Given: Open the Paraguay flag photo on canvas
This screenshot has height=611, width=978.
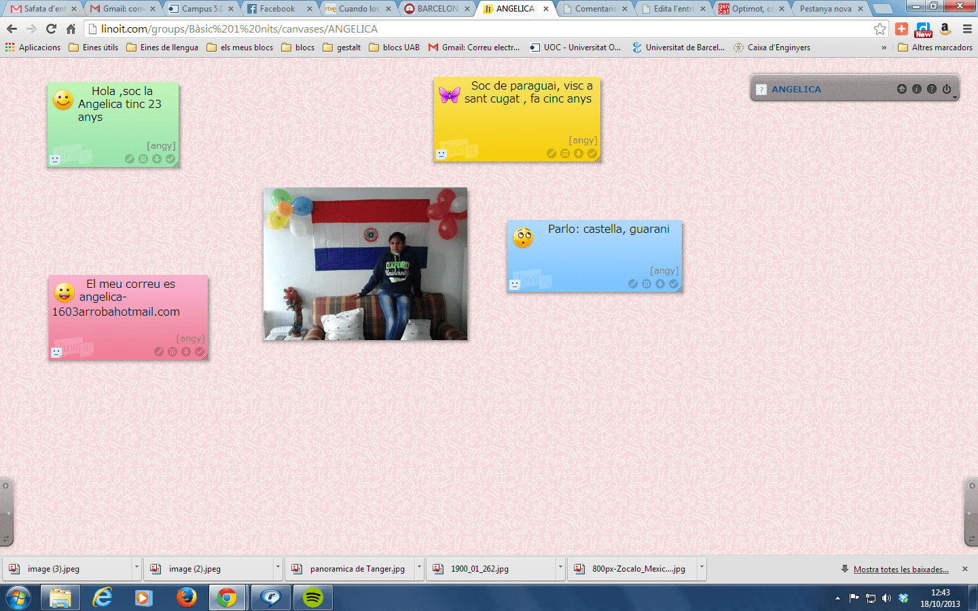Looking at the screenshot, I should (365, 263).
